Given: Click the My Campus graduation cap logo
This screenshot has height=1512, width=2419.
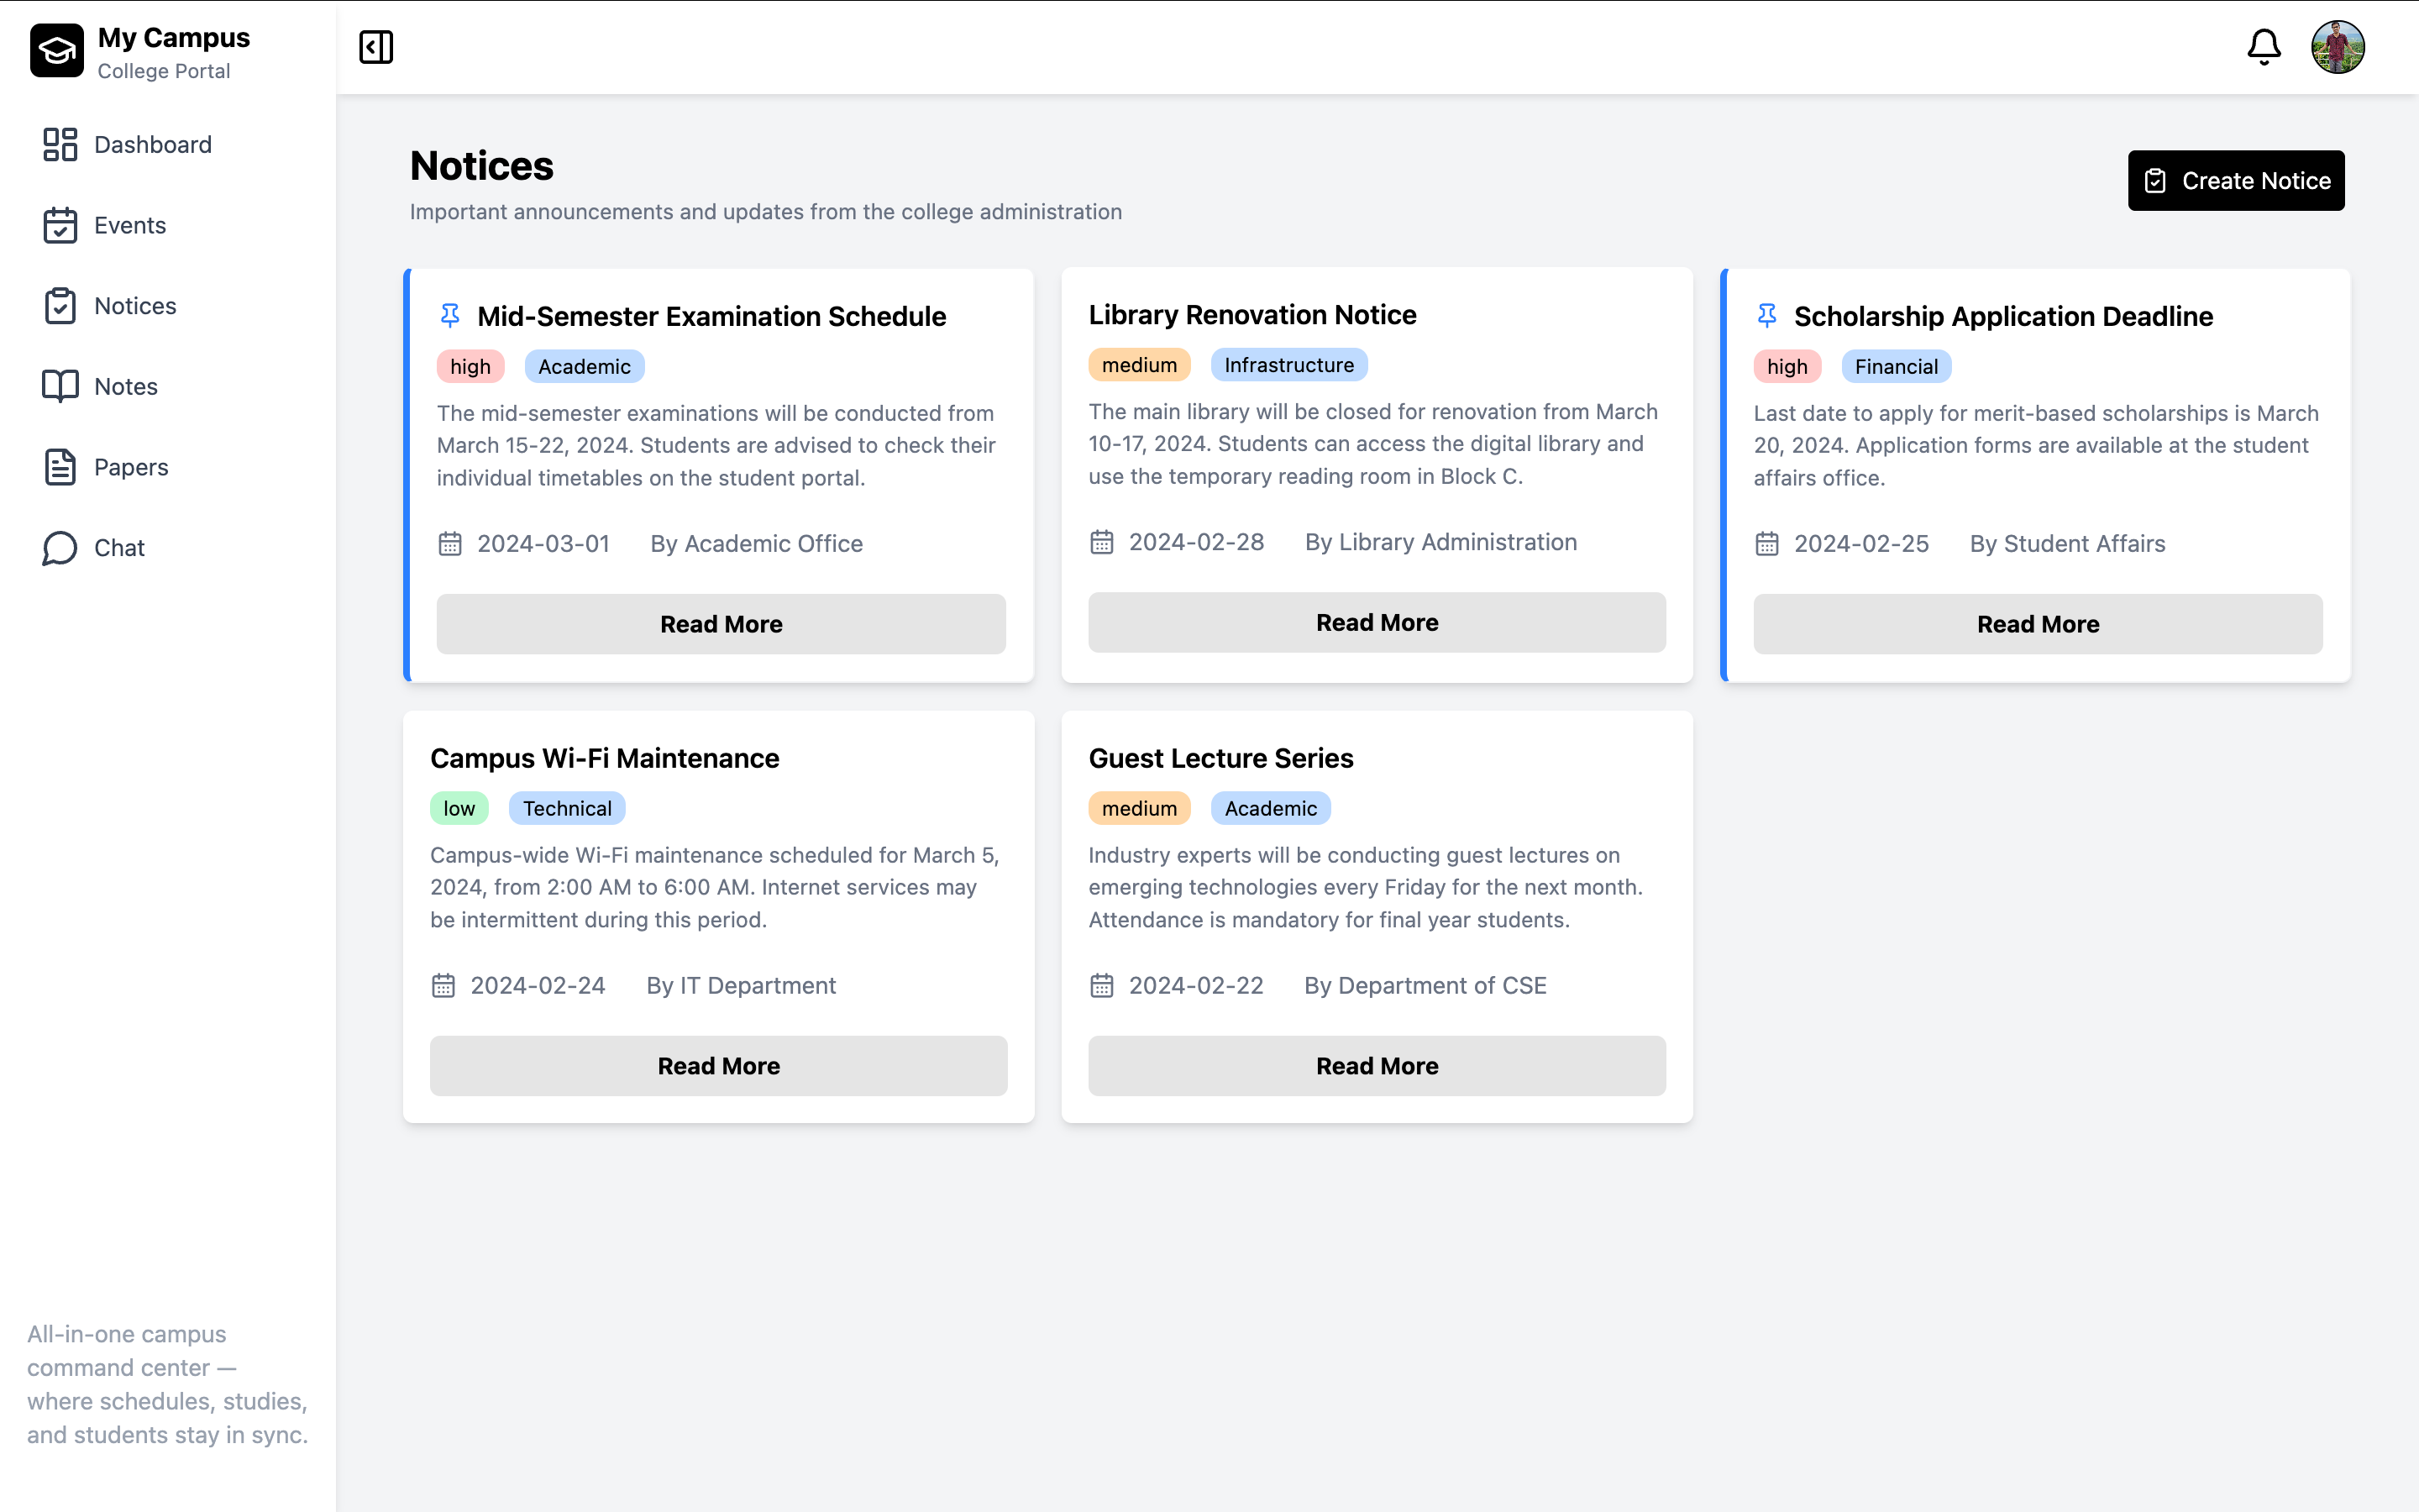Looking at the screenshot, I should coord(57,50).
